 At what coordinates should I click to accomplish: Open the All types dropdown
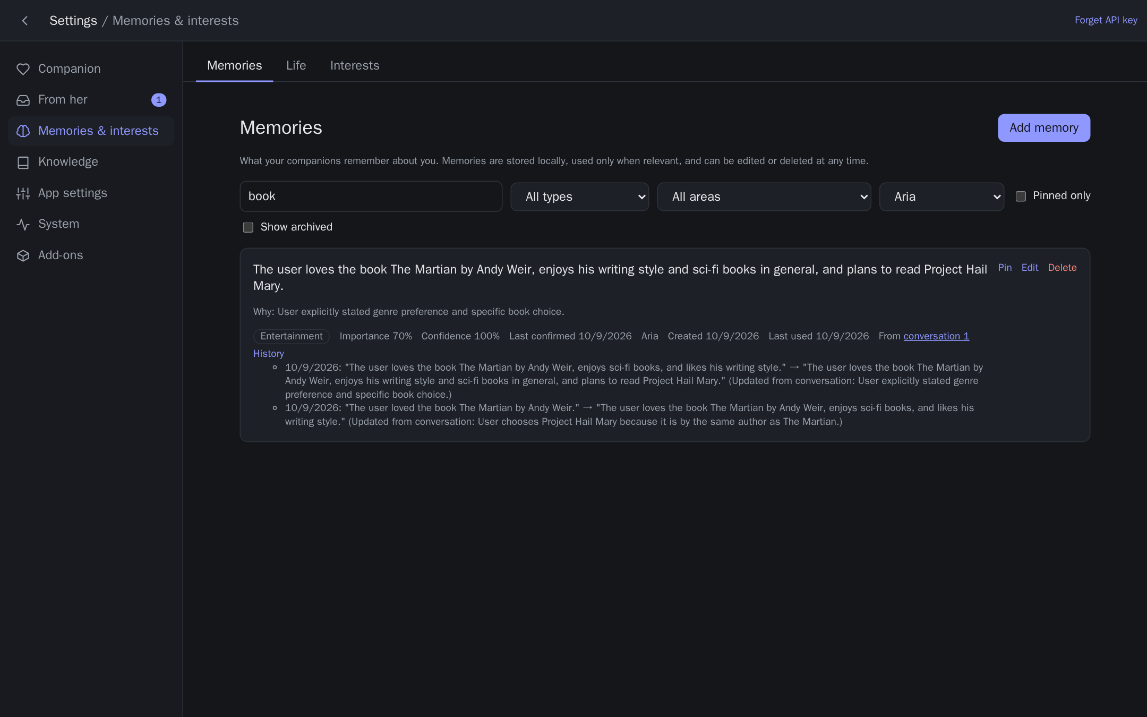coord(580,197)
